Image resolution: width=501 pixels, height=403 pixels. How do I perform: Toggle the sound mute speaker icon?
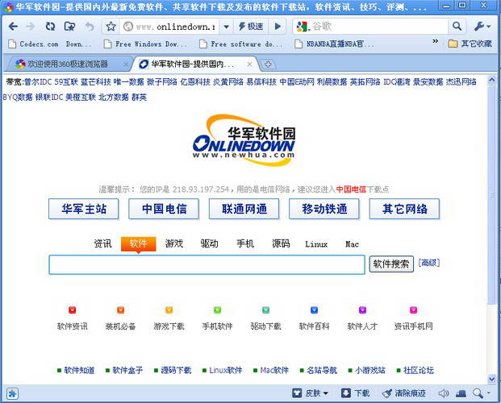coord(444,393)
